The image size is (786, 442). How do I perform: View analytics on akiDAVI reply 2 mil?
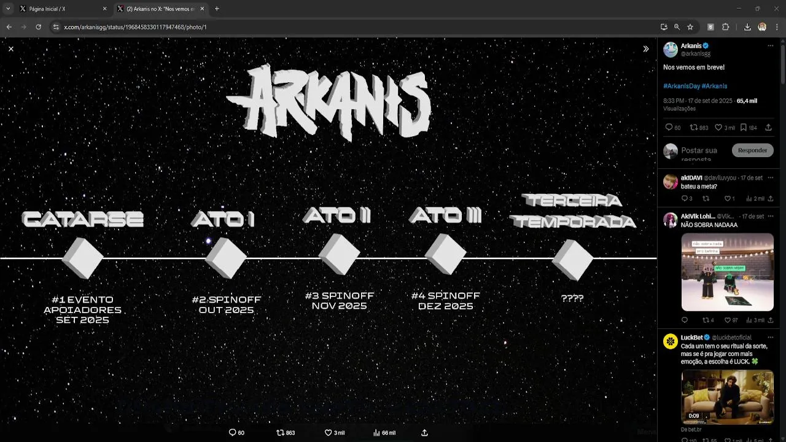coord(755,199)
